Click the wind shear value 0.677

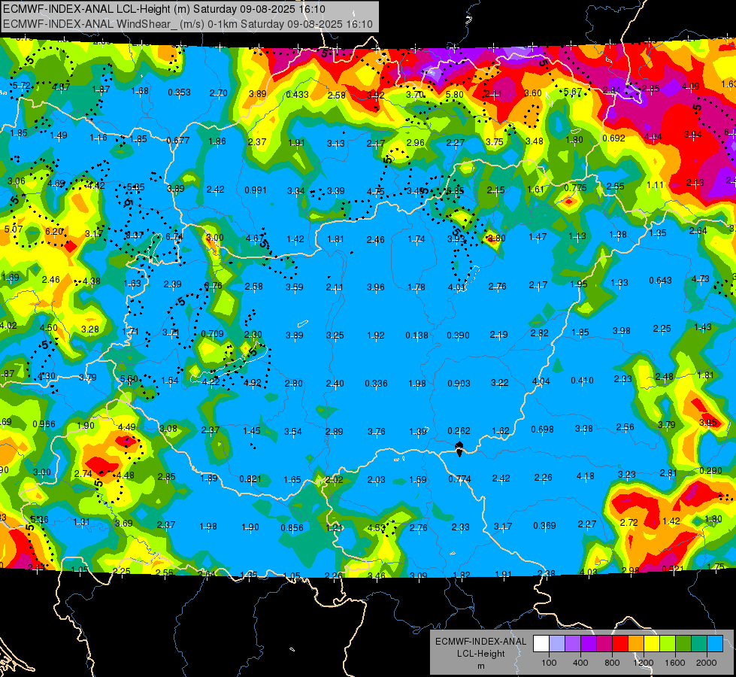pyautogui.click(x=178, y=141)
